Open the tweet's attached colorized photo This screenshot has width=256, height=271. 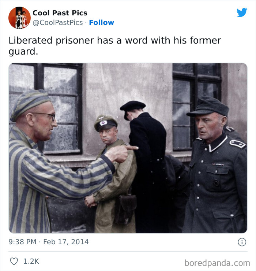point(128,148)
